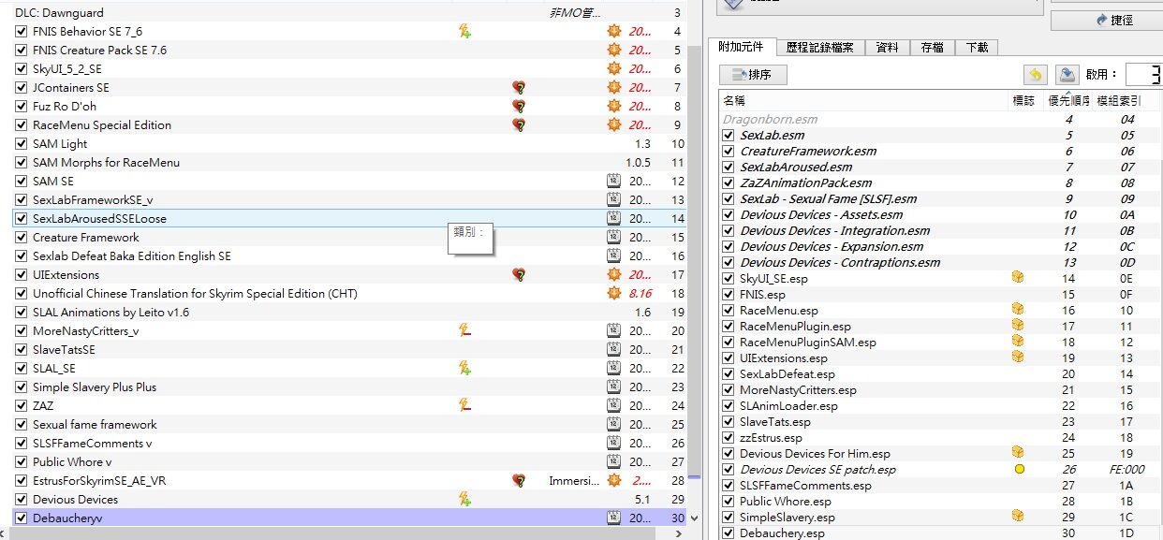This screenshot has width=1163, height=540.
Task: Toggle the Public Whore v mod checkbox
Action: [x=22, y=461]
